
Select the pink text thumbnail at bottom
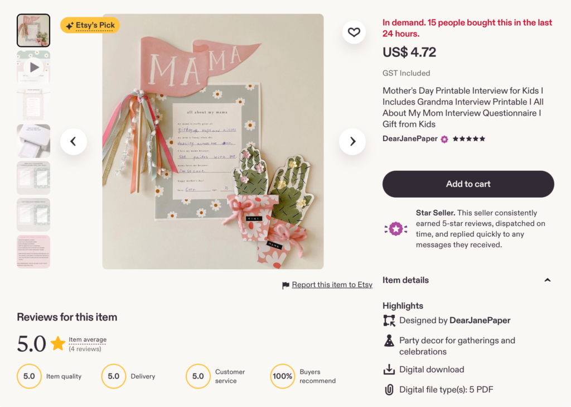(x=33, y=252)
